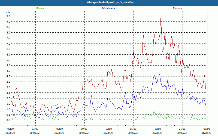Click the 6,5 y-axis value

pyautogui.click(x=8, y=49)
